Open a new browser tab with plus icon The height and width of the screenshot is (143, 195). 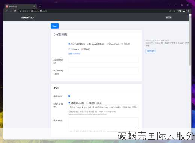[x=40, y=6]
